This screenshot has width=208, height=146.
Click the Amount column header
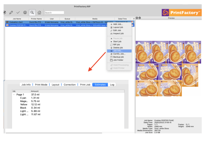[77, 91]
